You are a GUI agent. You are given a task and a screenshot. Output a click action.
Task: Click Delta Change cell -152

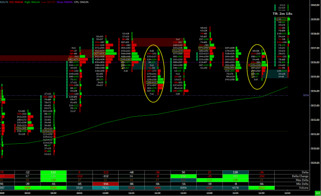(261, 176)
